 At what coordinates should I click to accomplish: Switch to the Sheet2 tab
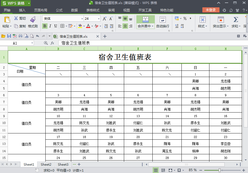[46, 165]
